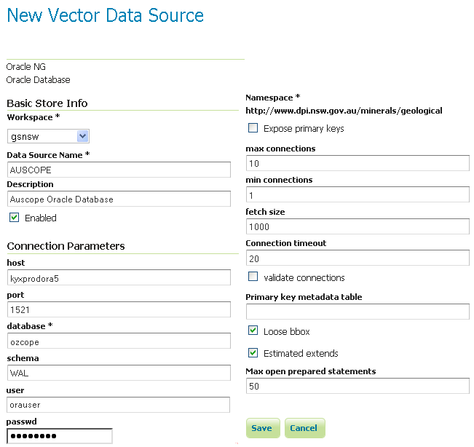Click the max connections field
Image resolution: width=474 pixels, height=447 pixels.
point(358,163)
